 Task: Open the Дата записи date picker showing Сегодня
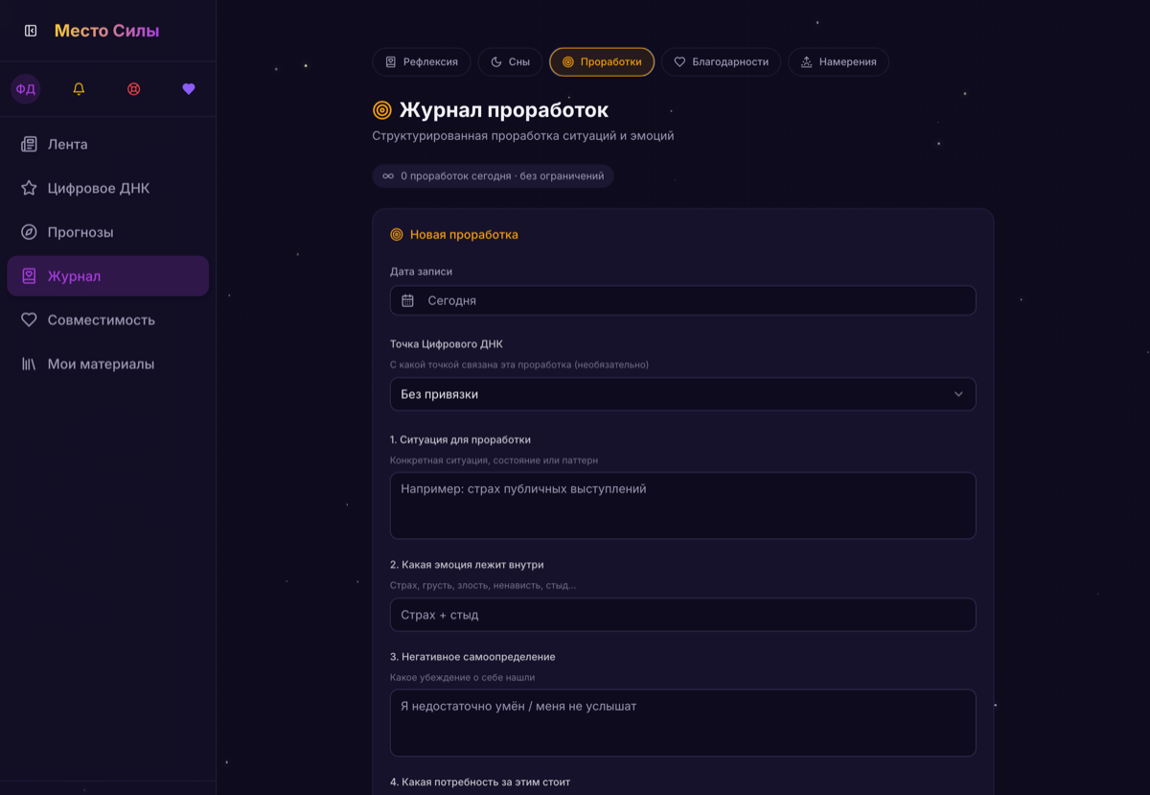(682, 300)
